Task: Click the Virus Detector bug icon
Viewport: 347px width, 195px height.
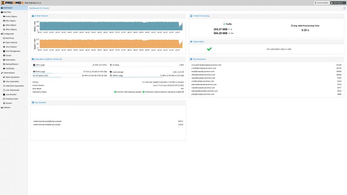Action: [4, 47]
